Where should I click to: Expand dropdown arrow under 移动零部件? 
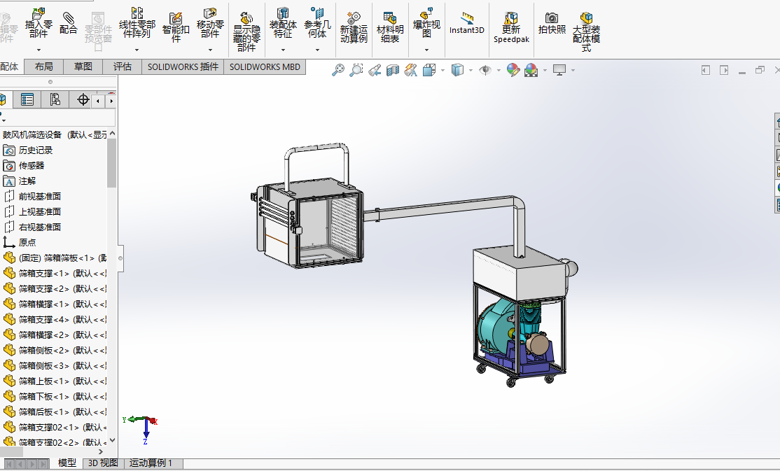click(x=210, y=50)
